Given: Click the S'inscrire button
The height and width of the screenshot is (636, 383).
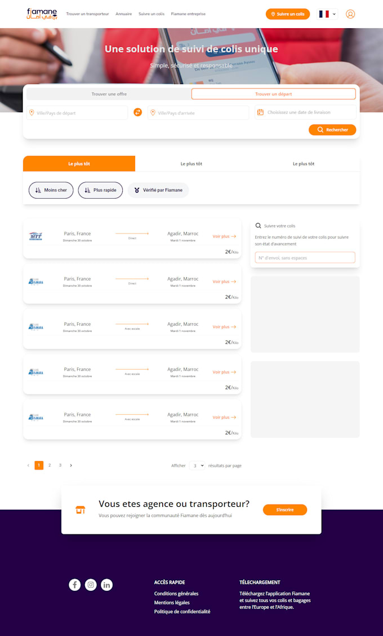Looking at the screenshot, I should pos(285,510).
